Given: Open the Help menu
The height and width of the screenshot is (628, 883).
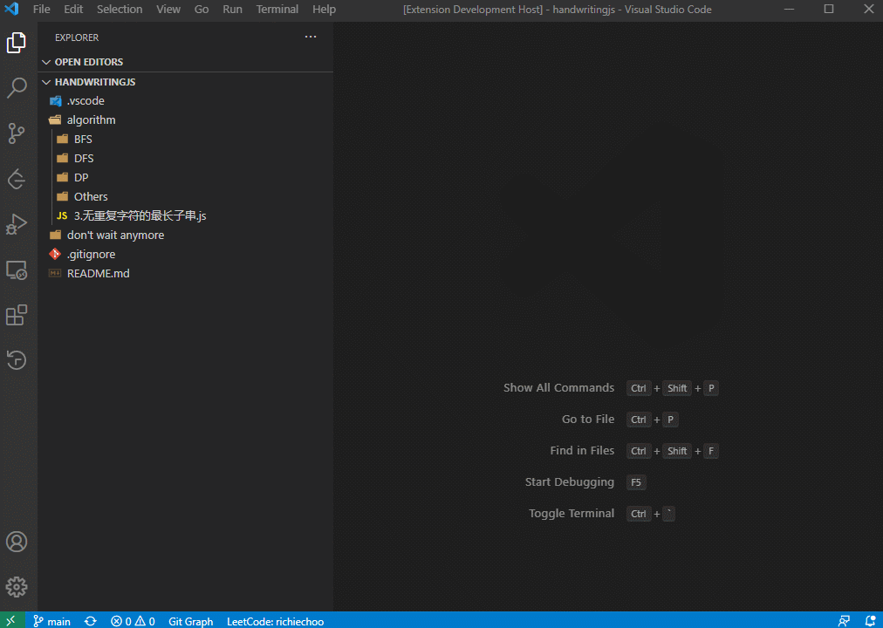Looking at the screenshot, I should tap(324, 10).
